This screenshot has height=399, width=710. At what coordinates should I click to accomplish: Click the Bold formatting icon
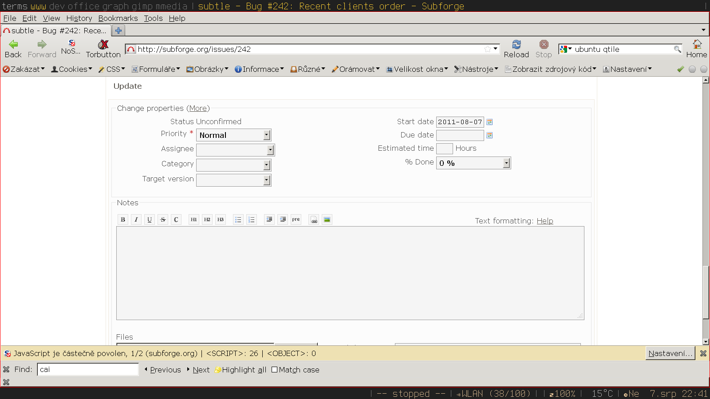pos(123,219)
